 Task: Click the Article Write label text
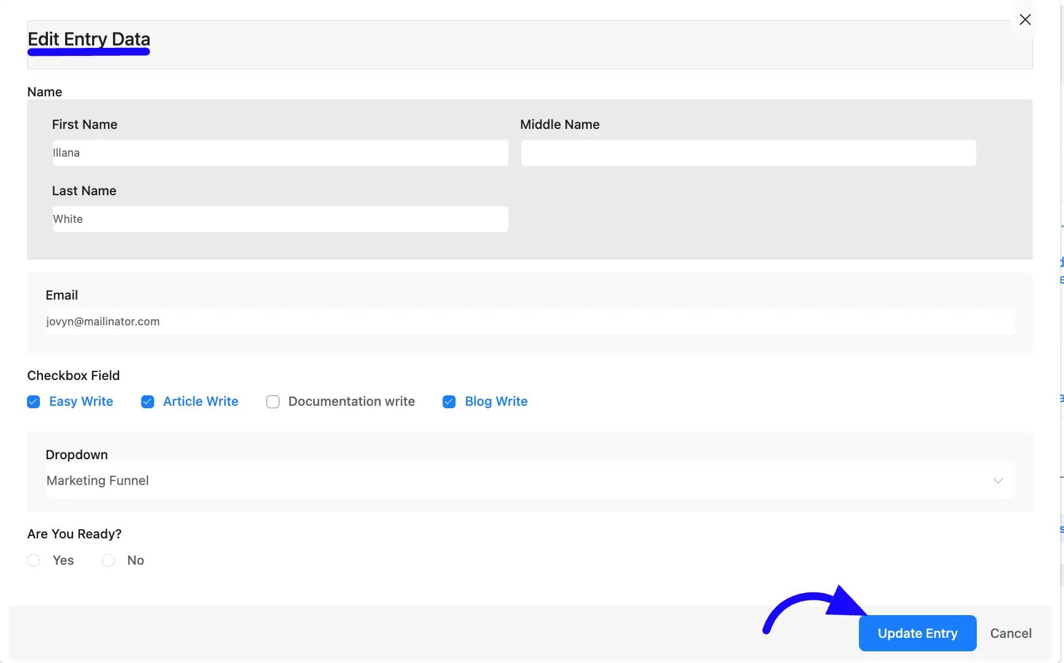[201, 401]
